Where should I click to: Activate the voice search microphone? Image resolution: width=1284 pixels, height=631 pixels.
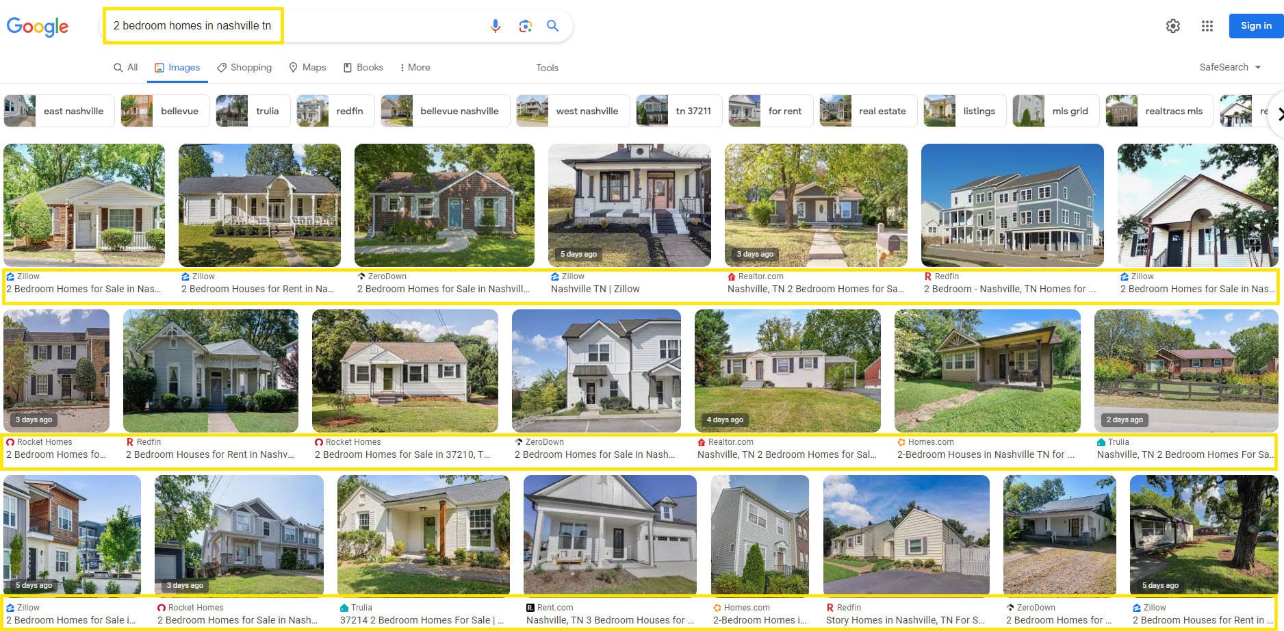point(495,26)
